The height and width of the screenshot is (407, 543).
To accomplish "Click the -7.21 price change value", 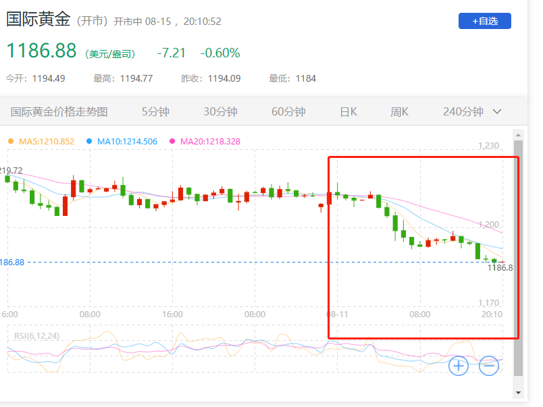I will [x=171, y=53].
